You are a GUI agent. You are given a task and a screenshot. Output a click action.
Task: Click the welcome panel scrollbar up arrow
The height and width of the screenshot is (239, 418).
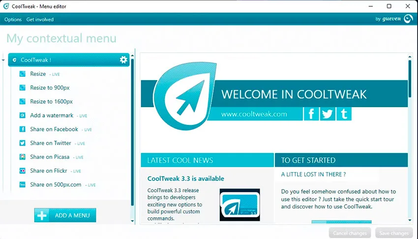[410, 57]
